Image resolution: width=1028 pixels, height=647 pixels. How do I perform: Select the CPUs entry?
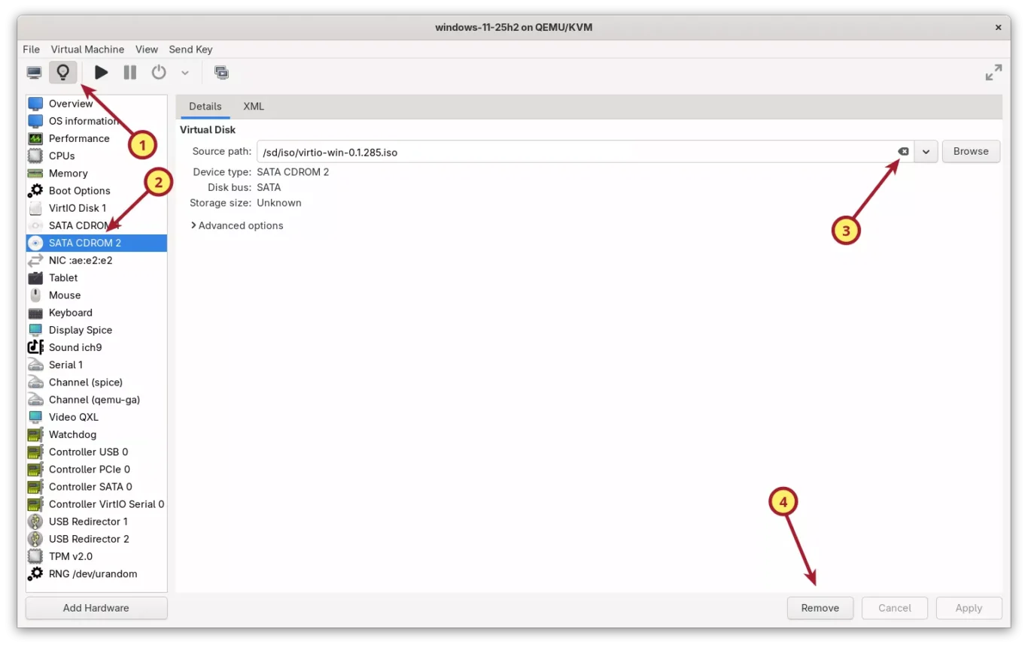96,156
